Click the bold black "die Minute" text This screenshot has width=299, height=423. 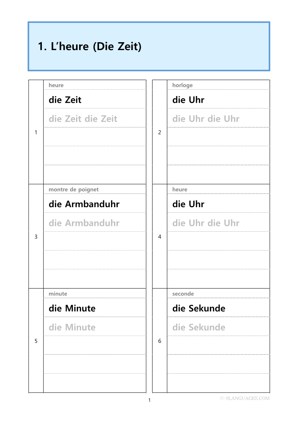(72, 308)
